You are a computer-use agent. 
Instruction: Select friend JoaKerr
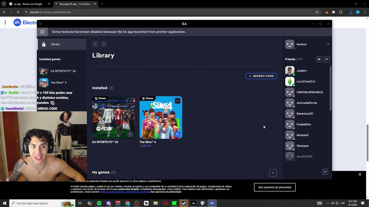[x=307, y=71]
